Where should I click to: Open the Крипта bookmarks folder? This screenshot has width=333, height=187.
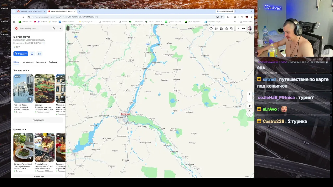coord(123,22)
